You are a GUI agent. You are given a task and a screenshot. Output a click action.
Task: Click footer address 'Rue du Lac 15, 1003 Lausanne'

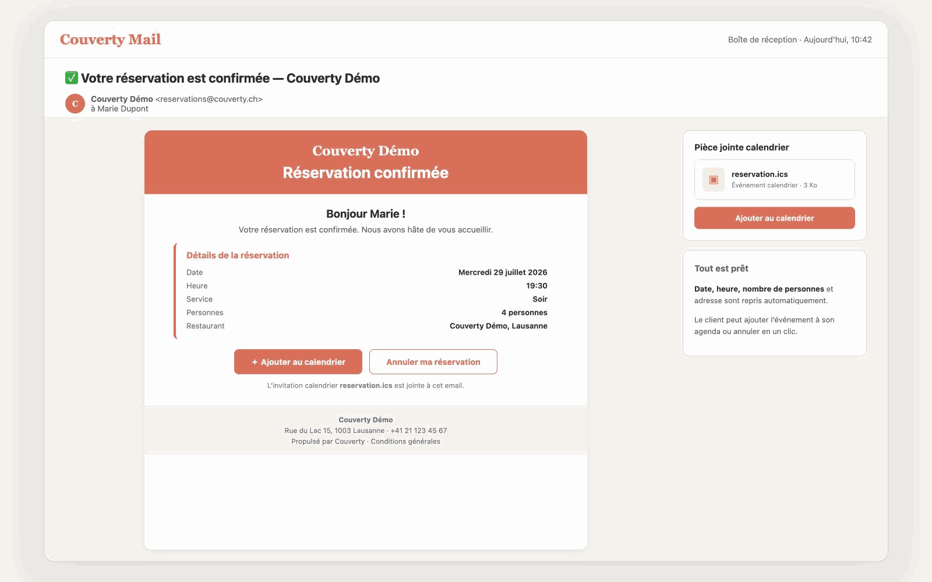click(334, 431)
